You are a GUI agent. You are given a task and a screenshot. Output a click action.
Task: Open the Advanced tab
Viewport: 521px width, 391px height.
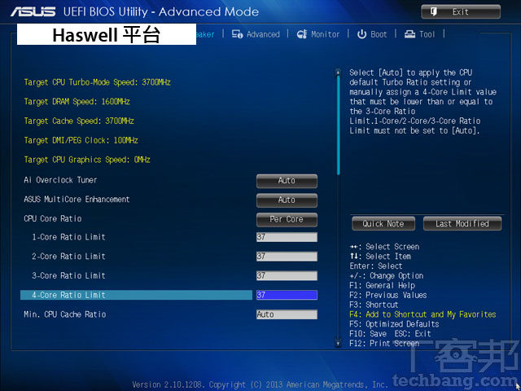(256, 34)
